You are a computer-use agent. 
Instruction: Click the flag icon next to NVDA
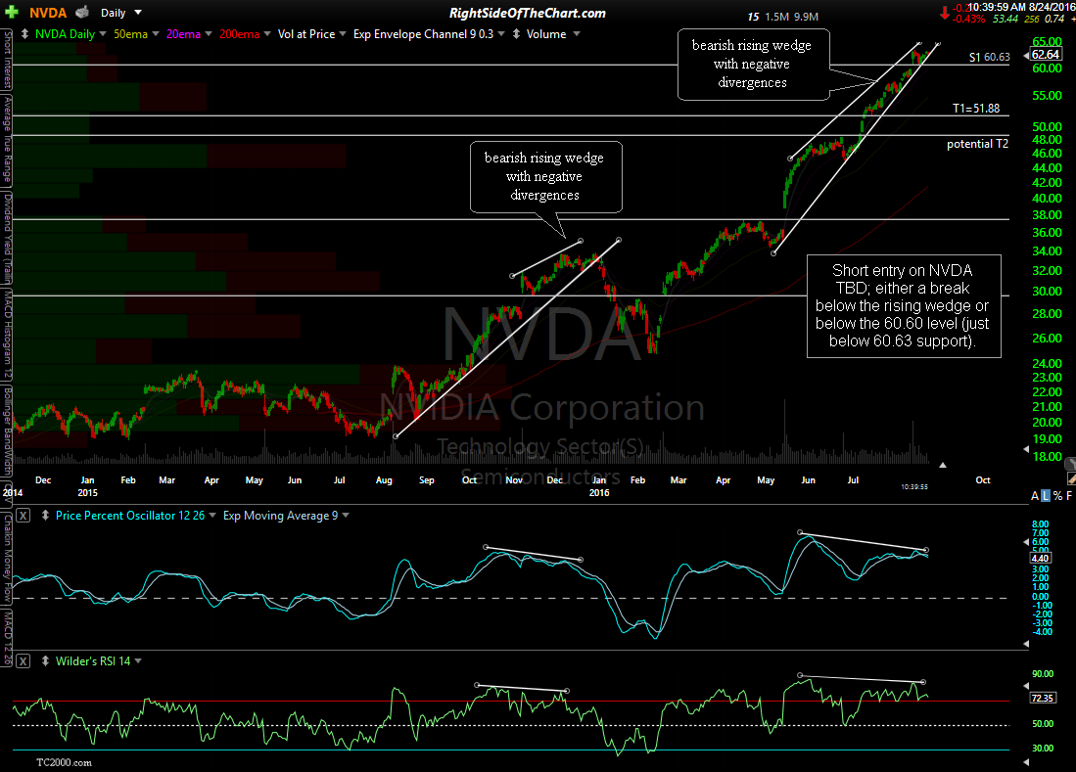click(80, 13)
